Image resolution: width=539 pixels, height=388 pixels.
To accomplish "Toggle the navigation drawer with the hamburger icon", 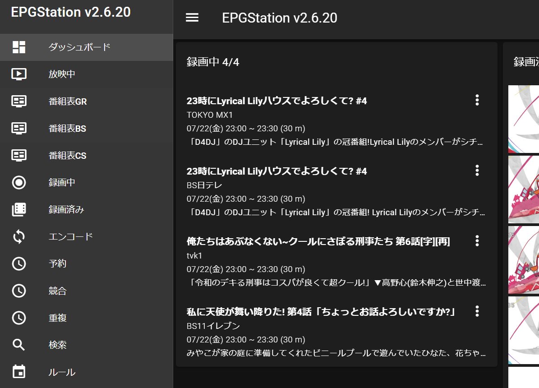I will pos(192,18).
